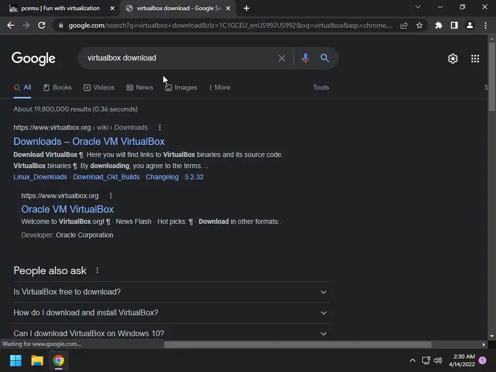Image resolution: width=496 pixels, height=372 pixels.
Task: Open the Linux_Downloads sitelink
Action: (40, 177)
